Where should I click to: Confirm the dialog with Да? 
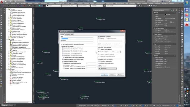[x=104, y=75]
